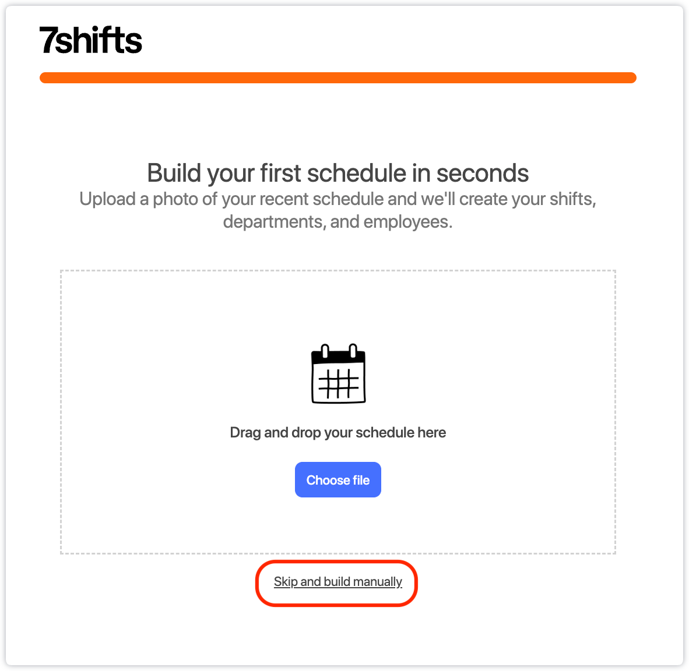Select a schedule file using Choose file
The image size is (689, 671).
(338, 480)
